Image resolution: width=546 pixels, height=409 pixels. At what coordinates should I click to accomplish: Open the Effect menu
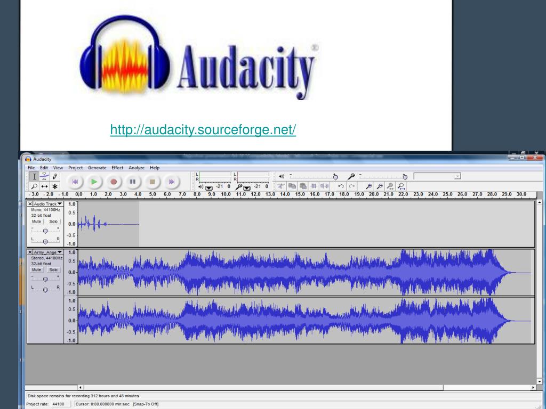(x=117, y=168)
